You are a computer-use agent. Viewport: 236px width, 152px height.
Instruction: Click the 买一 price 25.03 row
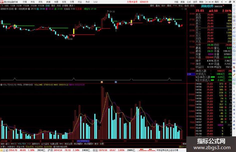pos(214,30)
